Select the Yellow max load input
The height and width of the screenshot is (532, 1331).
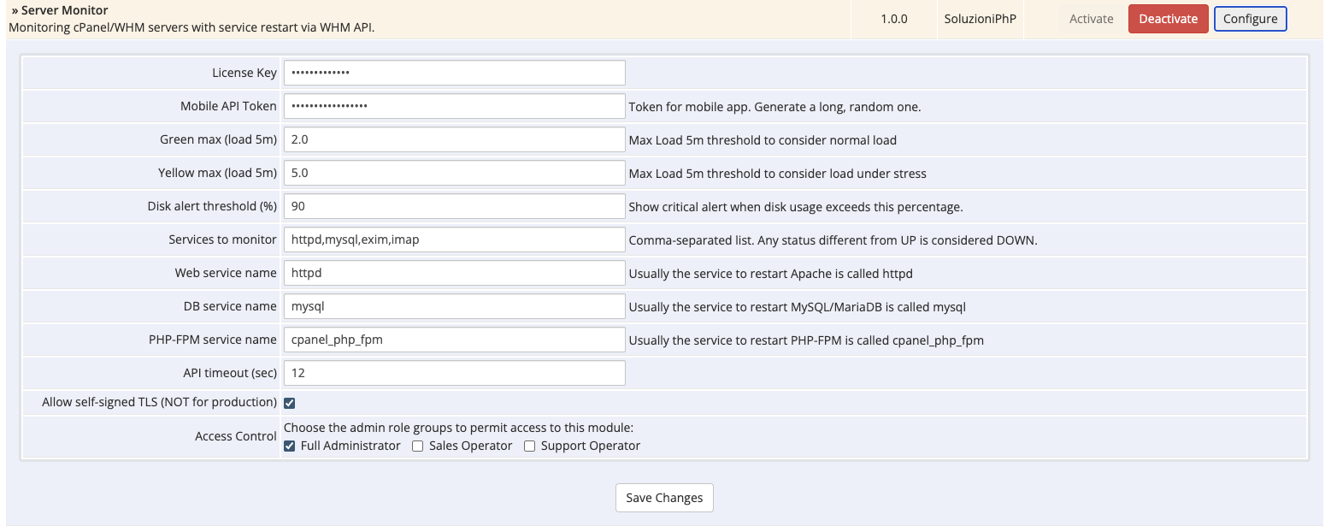454,173
